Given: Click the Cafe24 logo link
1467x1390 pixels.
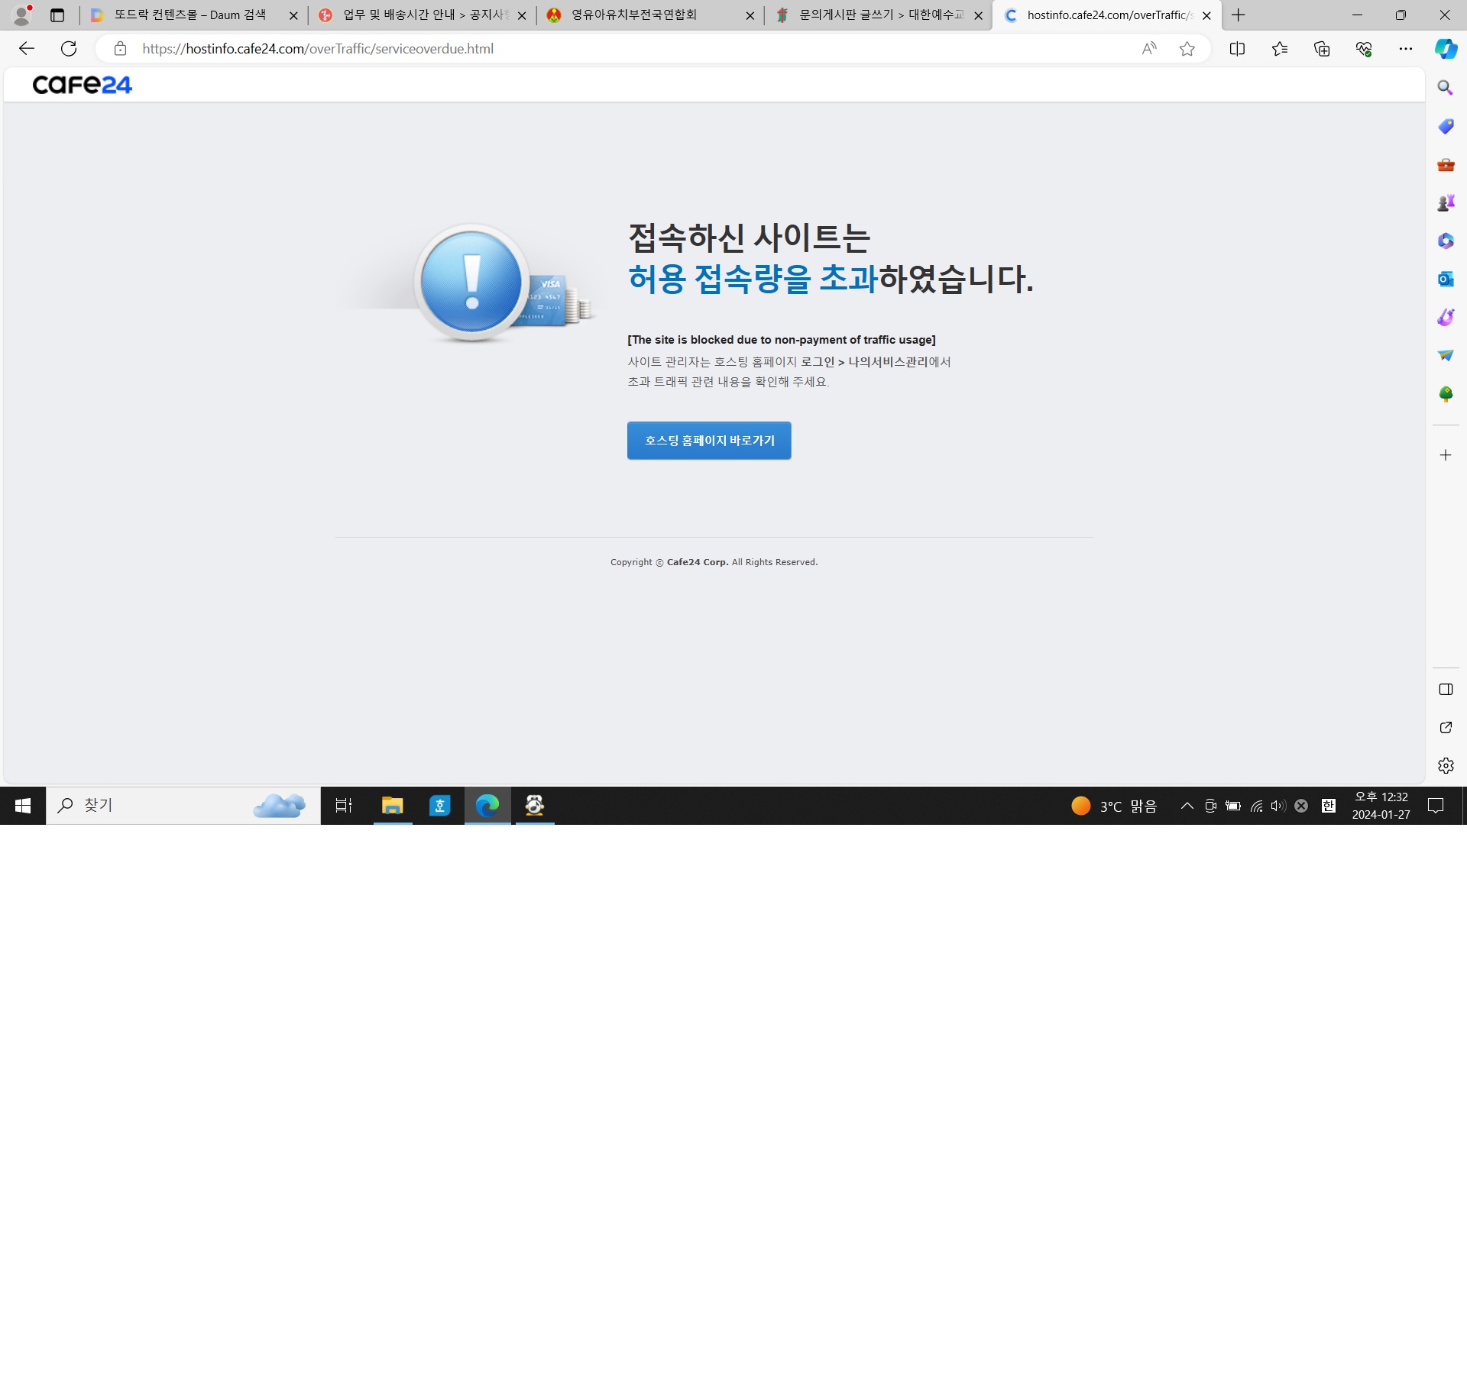Looking at the screenshot, I should click(x=83, y=85).
